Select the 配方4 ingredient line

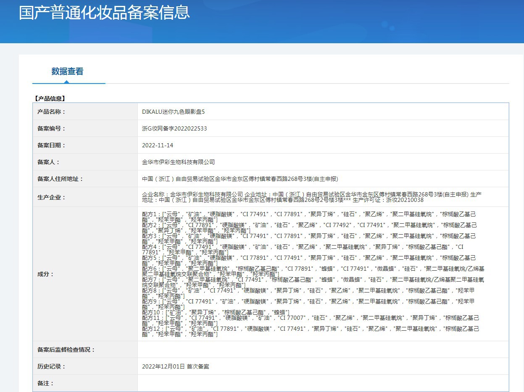(303, 250)
